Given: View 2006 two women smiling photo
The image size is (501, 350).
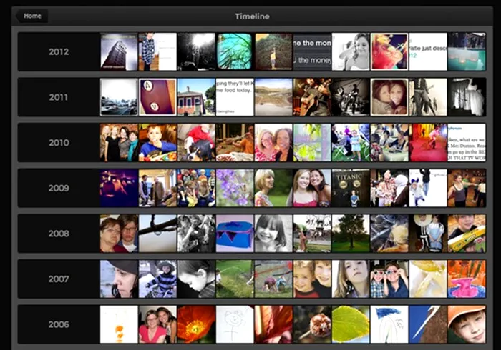Looking at the screenshot, I should (157, 324).
